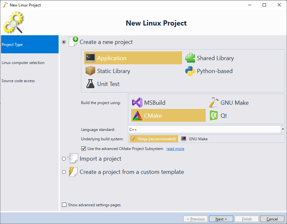Screen dimensions: 287x224
Task: Click the Import a project label
Action: pos(100,159)
